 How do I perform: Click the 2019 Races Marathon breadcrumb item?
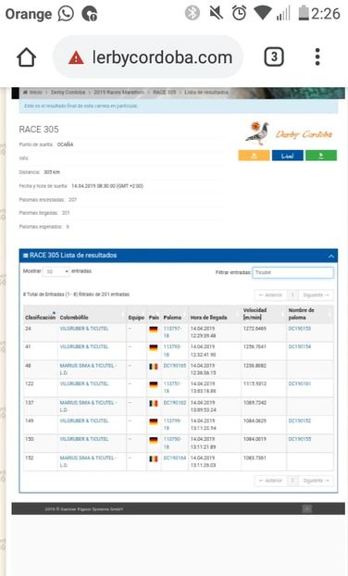coord(118,93)
